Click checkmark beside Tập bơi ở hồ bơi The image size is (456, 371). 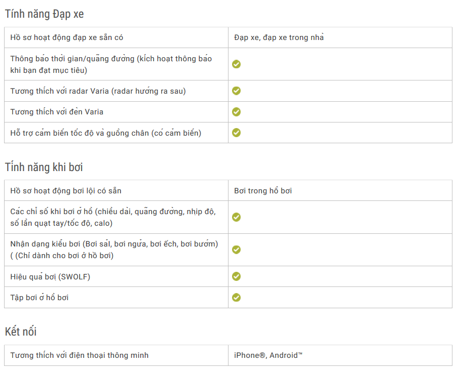236,297
